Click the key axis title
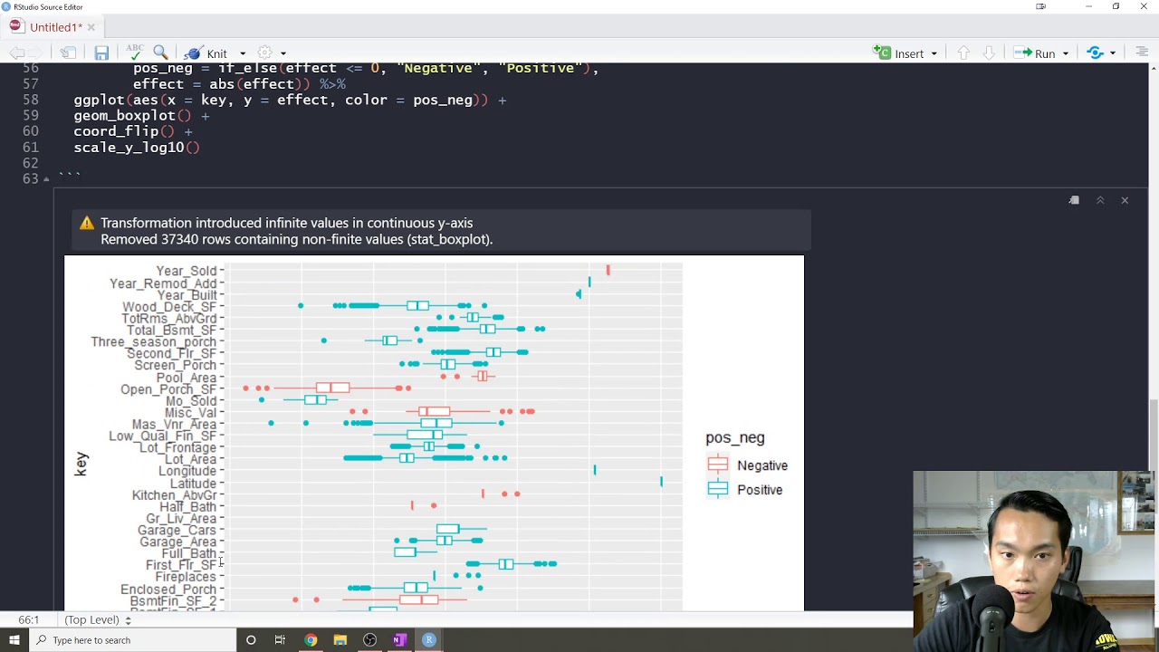 click(81, 465)
